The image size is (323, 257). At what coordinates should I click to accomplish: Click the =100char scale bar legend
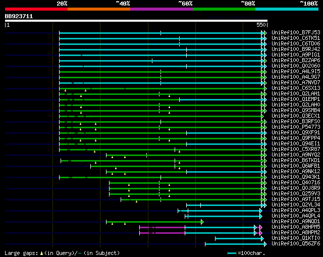coord(246,253)
